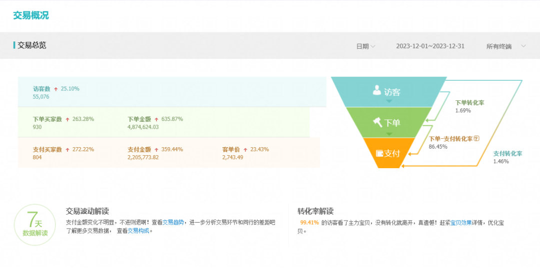
Task: Click the date range 2023-12-01~2023-12-31
Action: [x=430, y=46]
